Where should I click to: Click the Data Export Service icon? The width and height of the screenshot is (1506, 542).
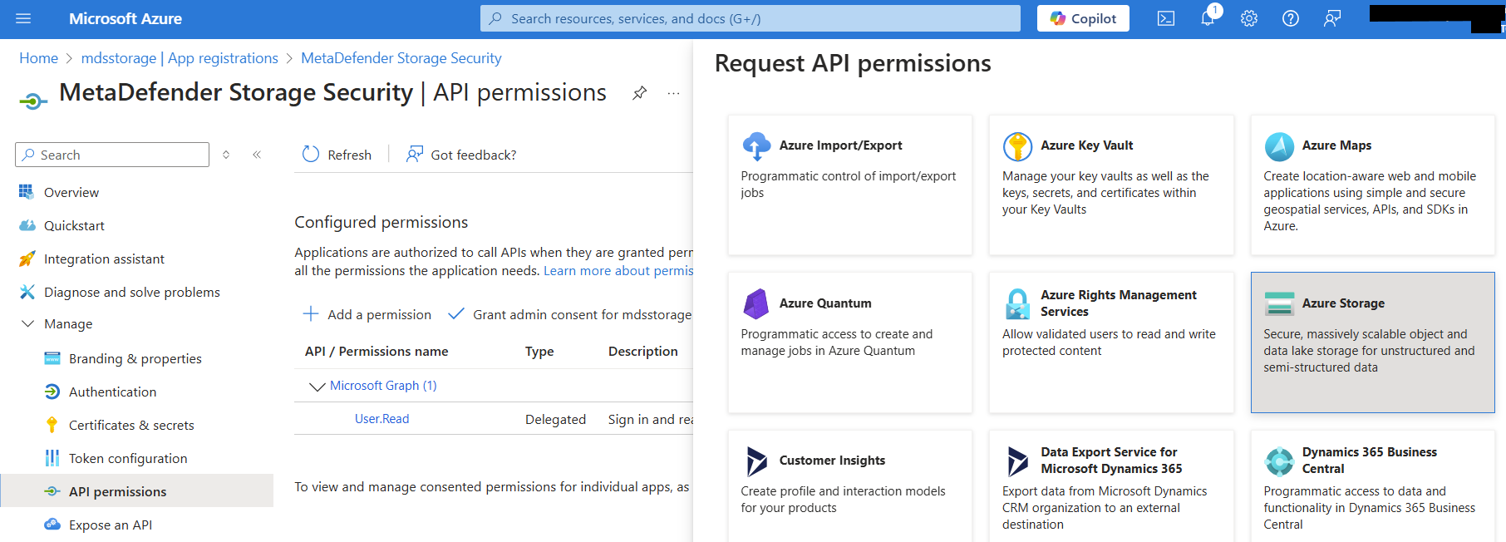tap(1017, 461)
